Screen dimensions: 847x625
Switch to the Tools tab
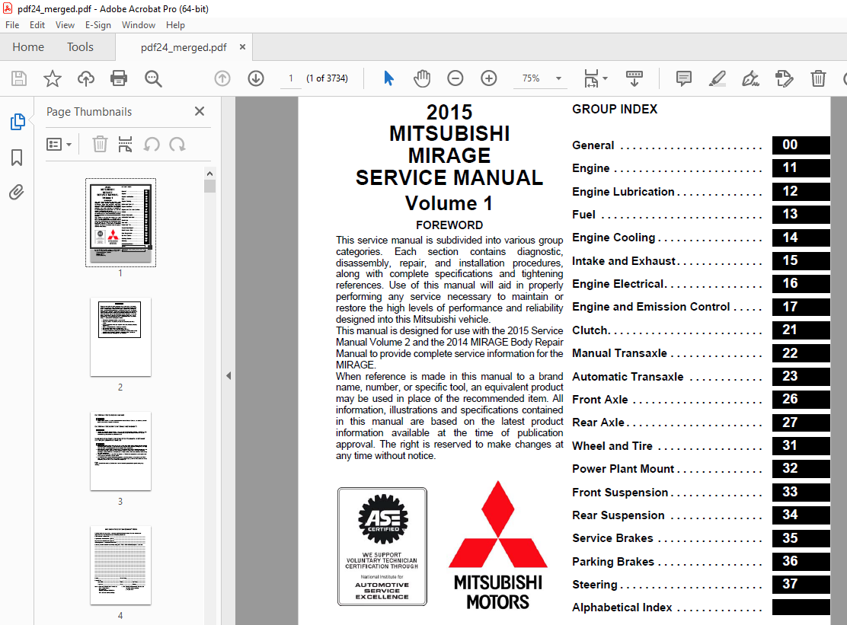coord(80,47)
